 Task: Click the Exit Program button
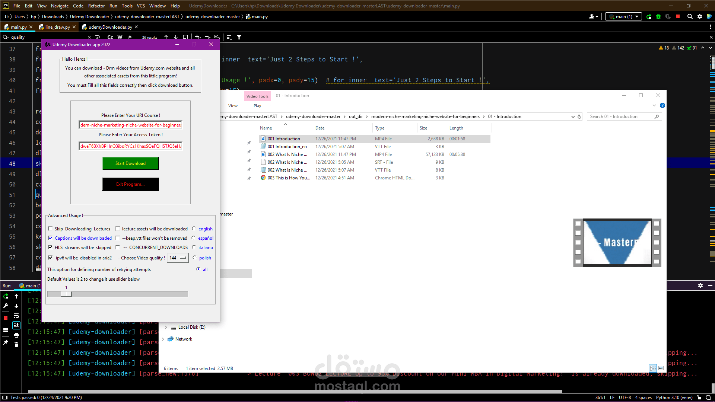point(130,184)
